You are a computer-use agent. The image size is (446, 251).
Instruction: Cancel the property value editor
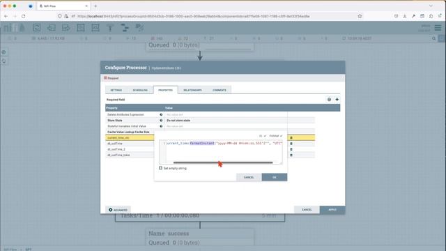point(249,177)
